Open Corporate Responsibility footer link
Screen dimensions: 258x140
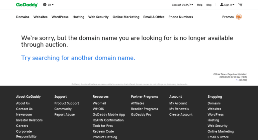click(x=26, y=134)
